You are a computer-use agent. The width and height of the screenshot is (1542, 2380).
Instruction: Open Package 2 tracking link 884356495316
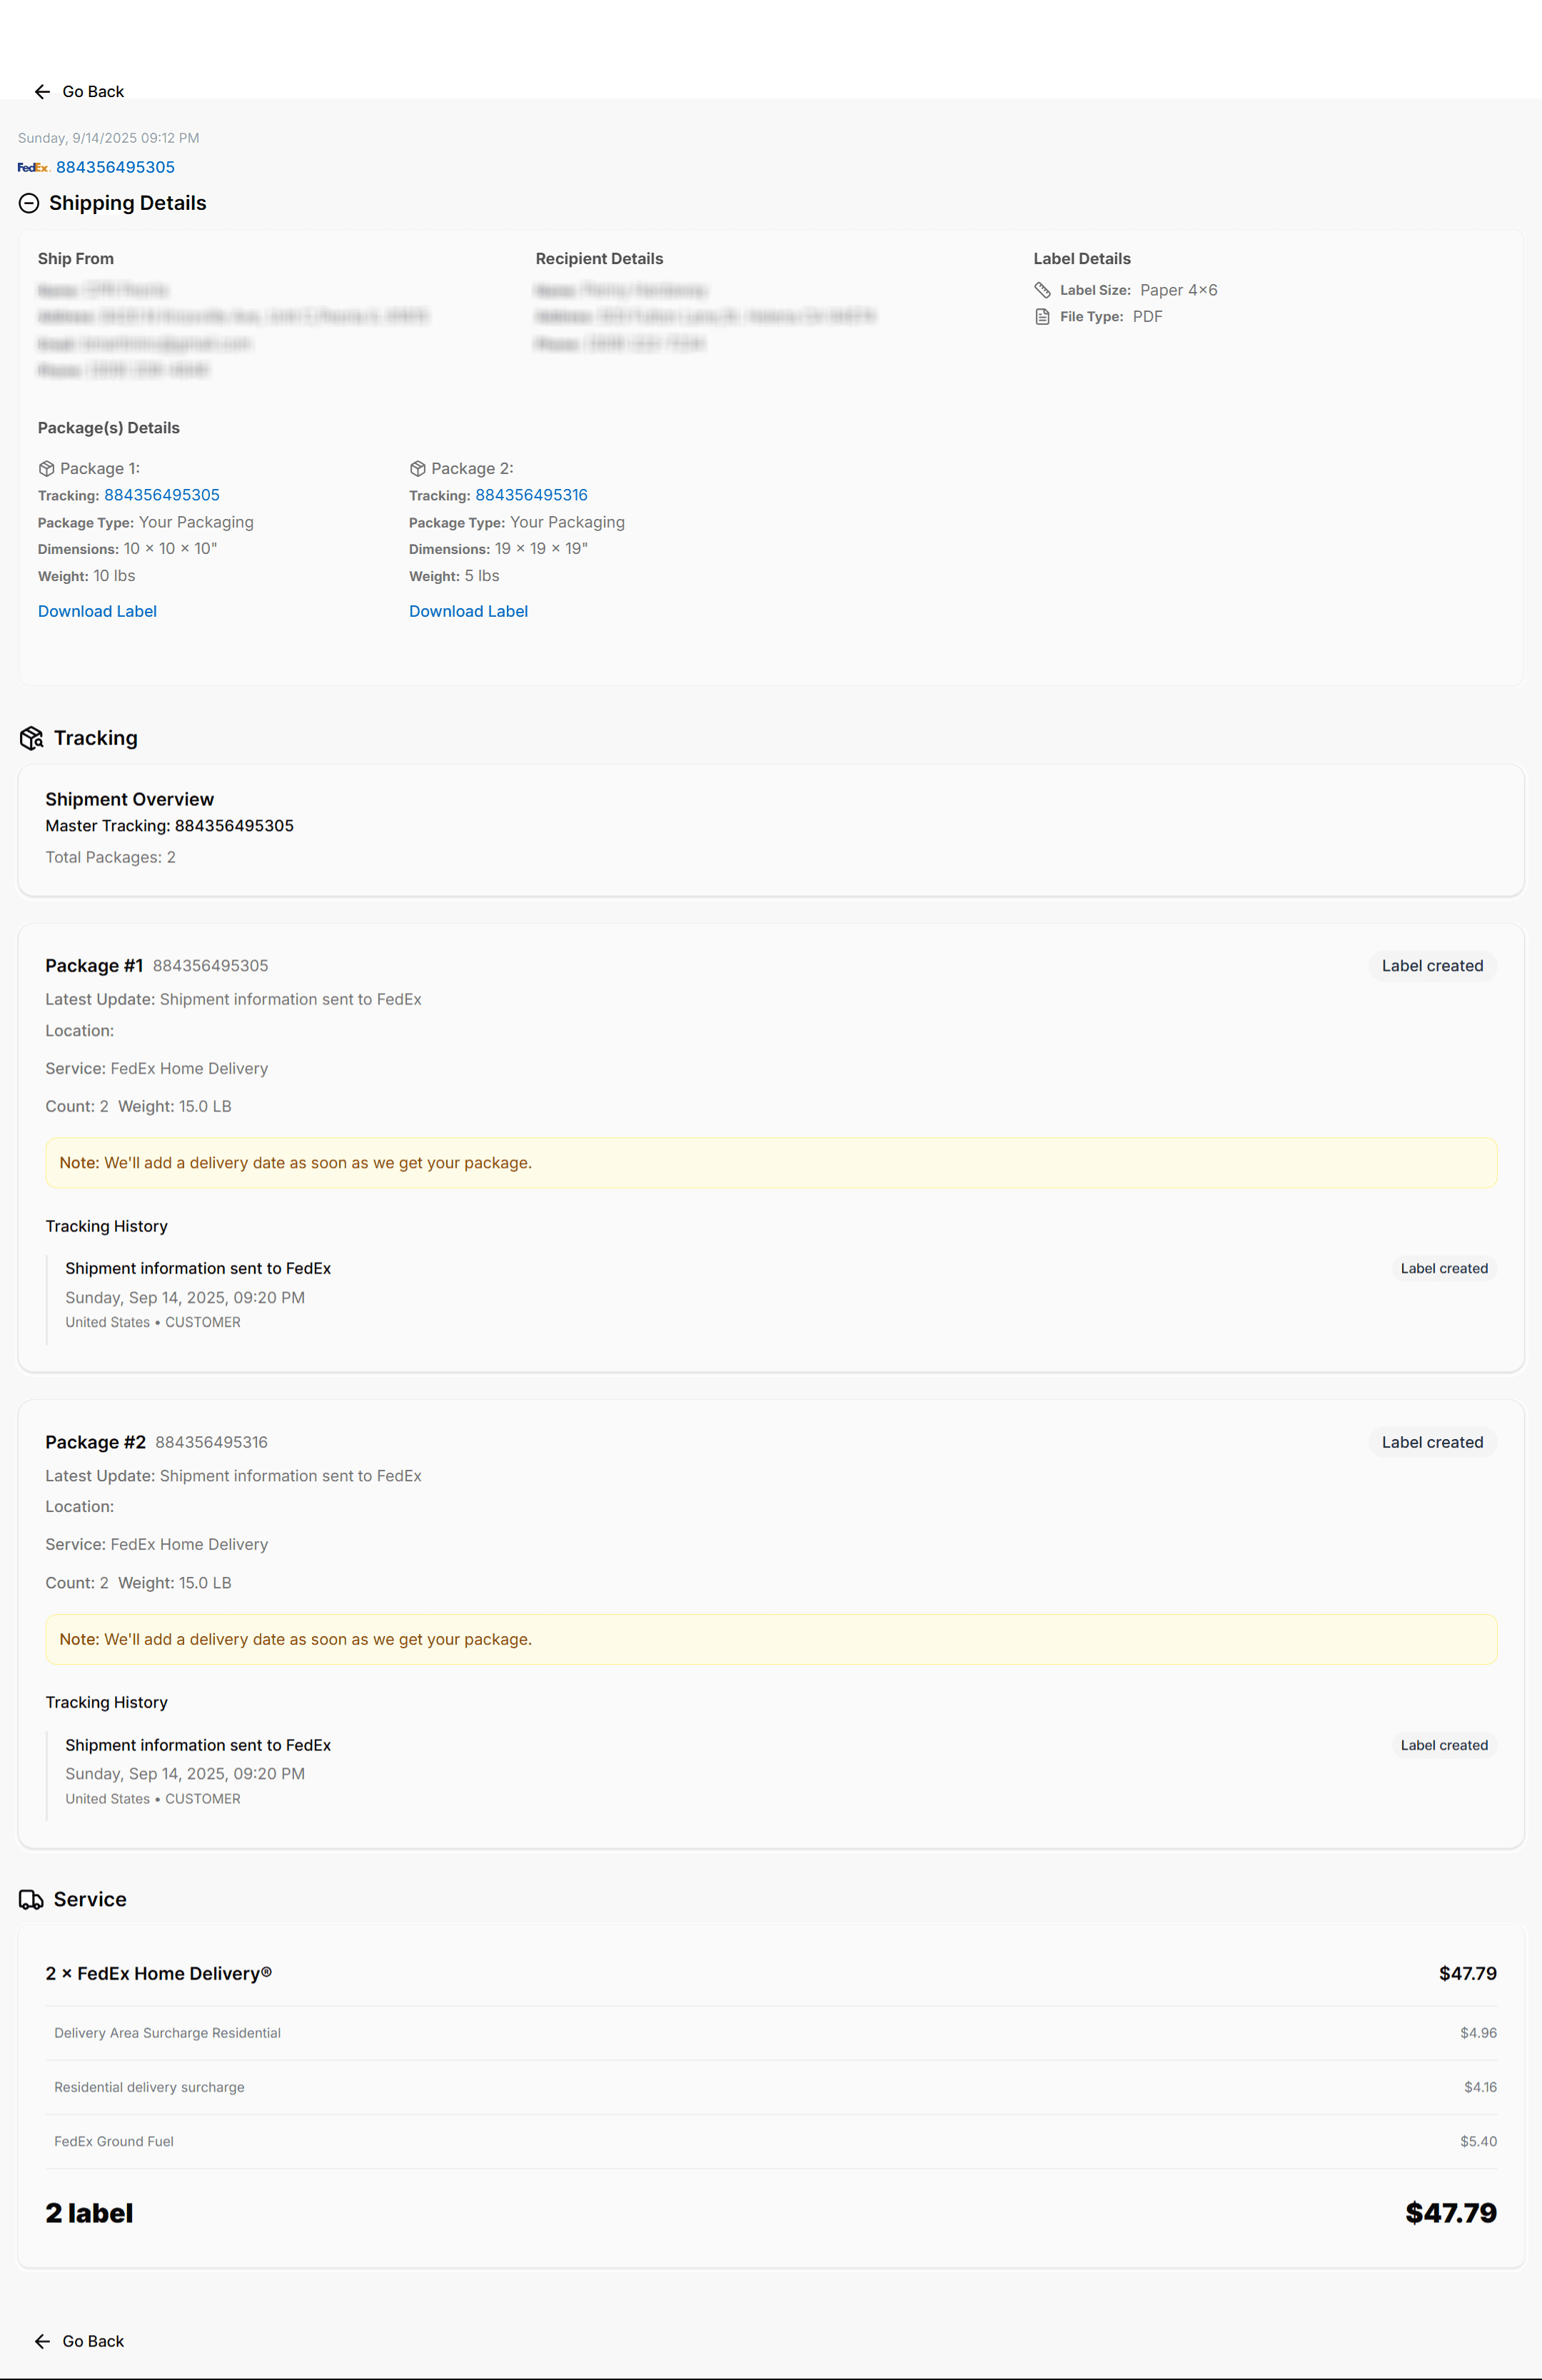[x=531, y=495]
